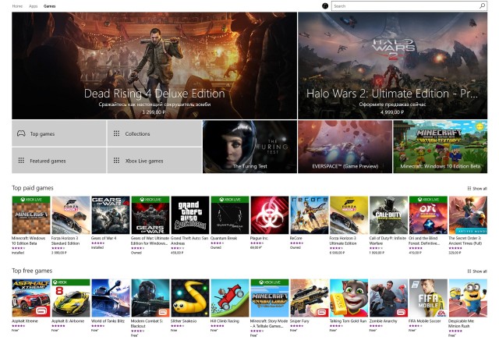Focus the Search input field

click(x=409, y=5)
